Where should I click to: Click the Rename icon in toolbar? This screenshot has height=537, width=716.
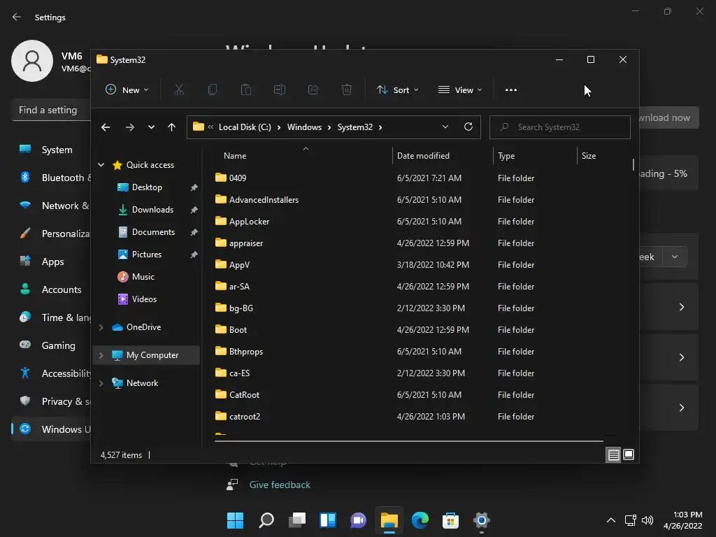pyautogui.click(x=280, y=90)
